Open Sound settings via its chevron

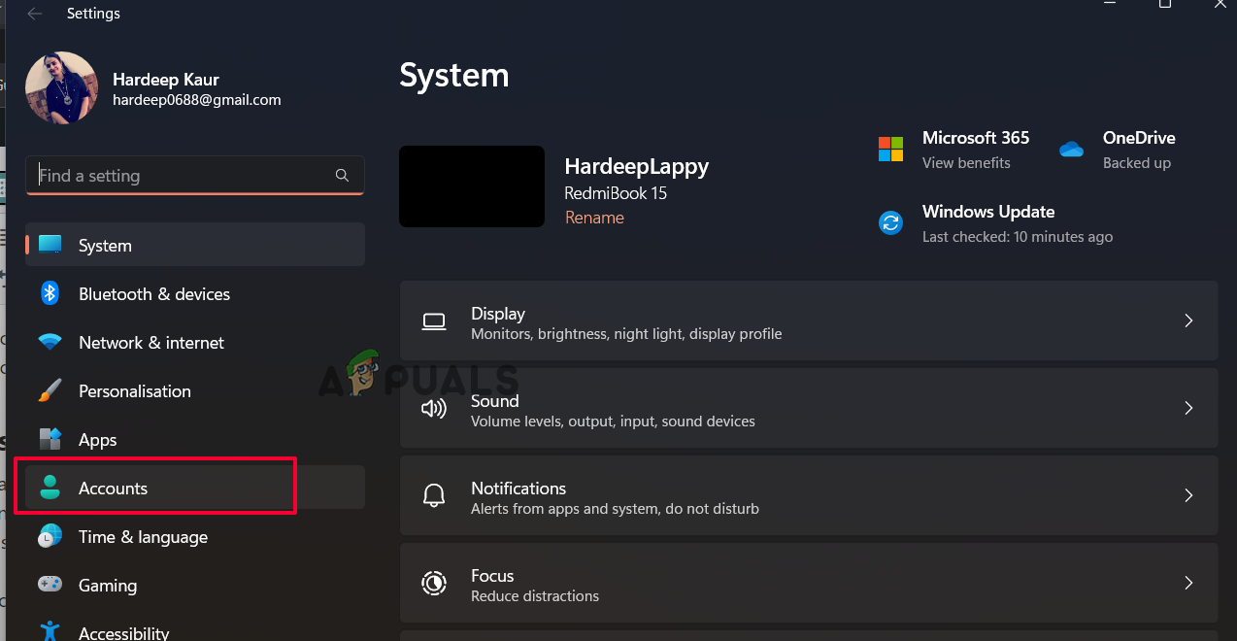point(1188,408)
